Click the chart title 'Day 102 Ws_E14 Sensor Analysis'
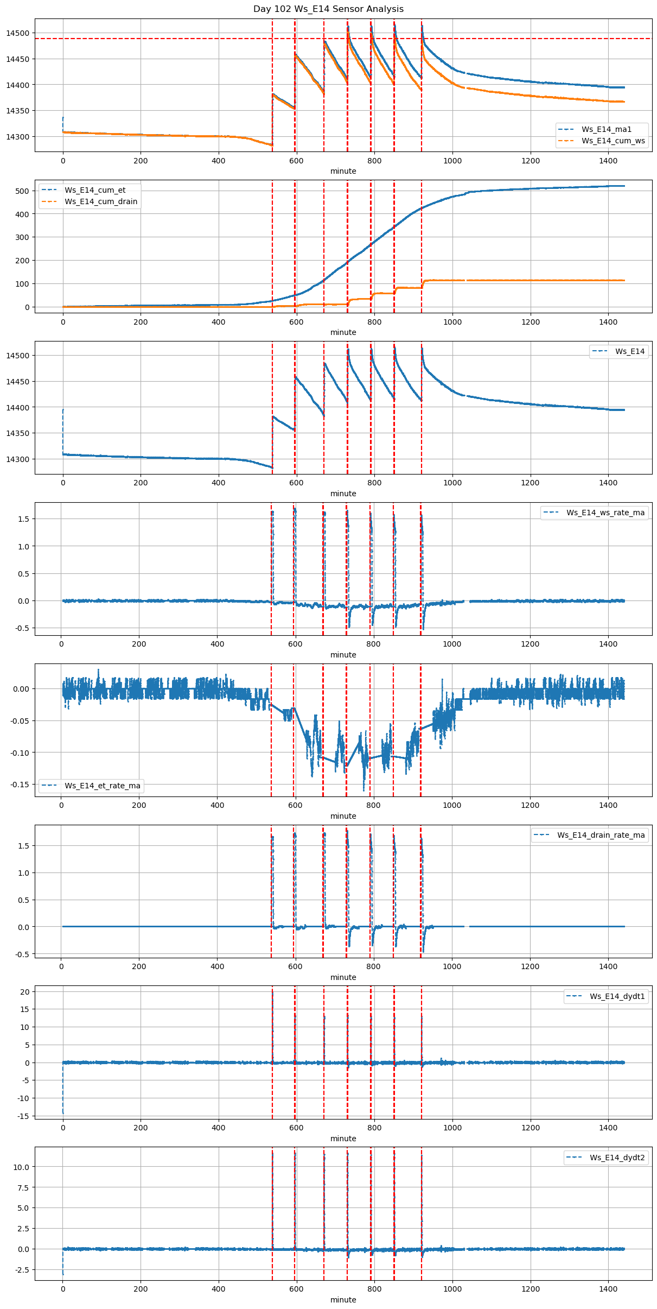Image resolution: width=657 pixels, height=1309 pixels. (x=328, y=9)
